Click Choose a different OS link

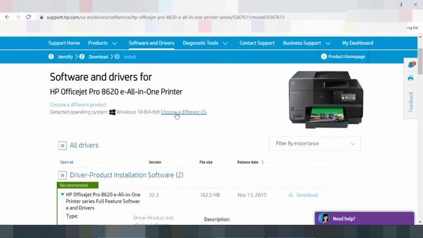pos(184,112)
